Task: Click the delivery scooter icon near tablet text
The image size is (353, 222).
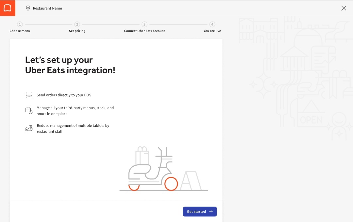Action: click(x=29, y=128)
